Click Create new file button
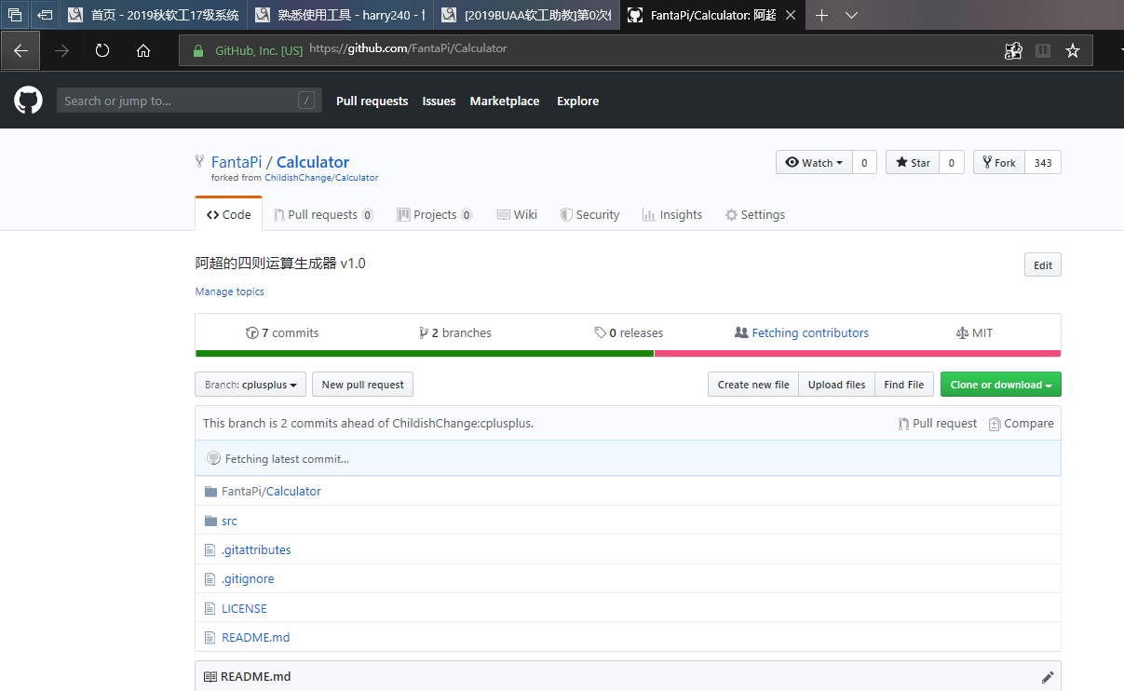 point(753,385)
